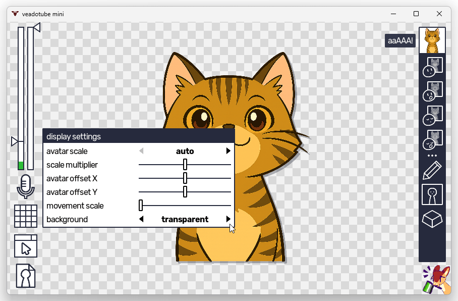Image resolution: width=458 pixels, height=301 pixels.
Task: Click the fox hand logo icon
Action: 436,279
